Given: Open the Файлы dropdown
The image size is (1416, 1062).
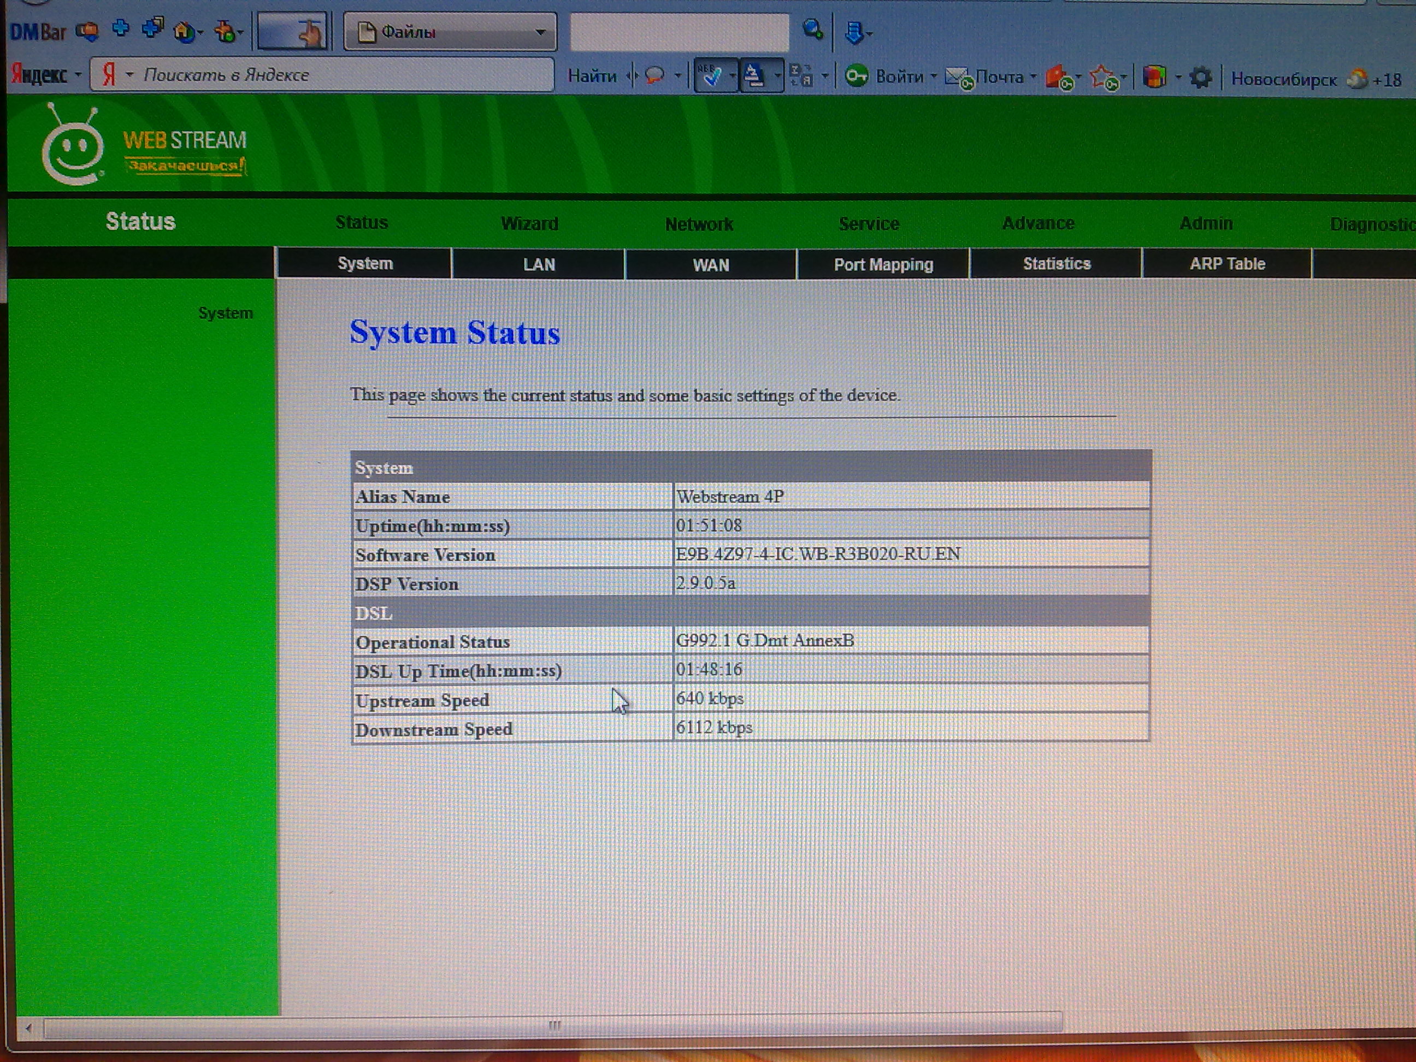Looking at the screenshot, I should tap(450, 31).
